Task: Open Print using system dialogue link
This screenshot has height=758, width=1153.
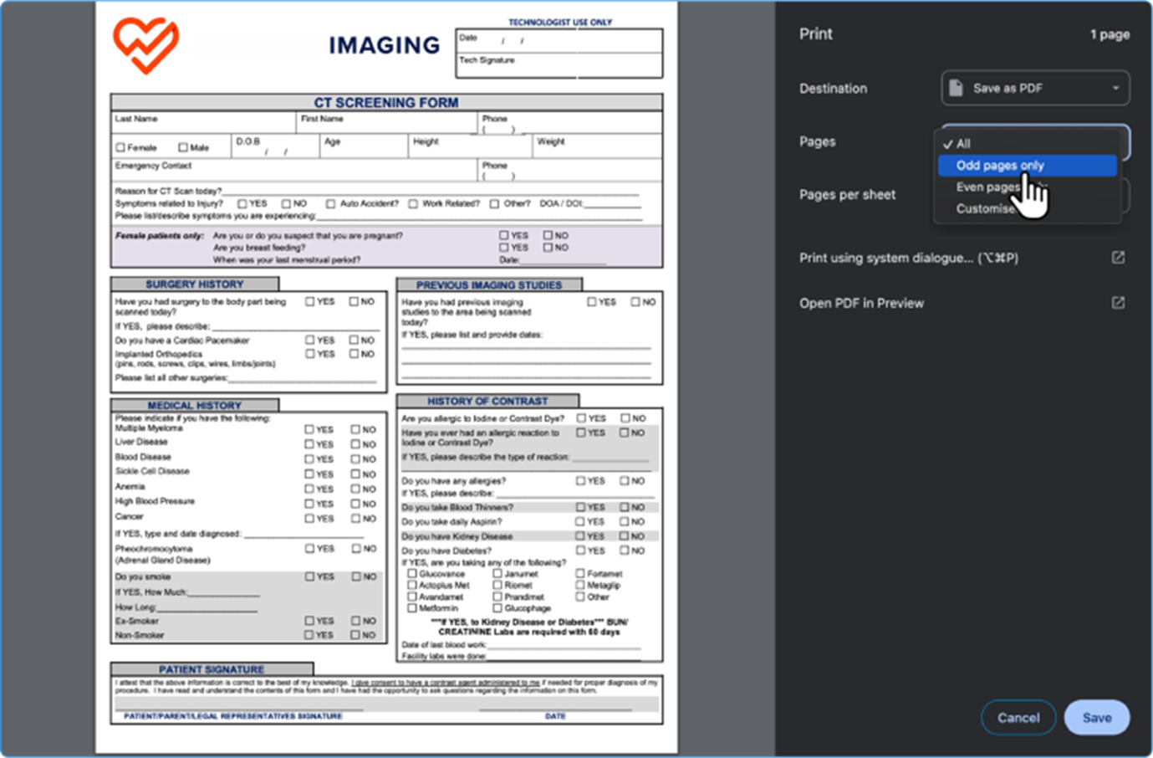Action: [x=908, y=258]
